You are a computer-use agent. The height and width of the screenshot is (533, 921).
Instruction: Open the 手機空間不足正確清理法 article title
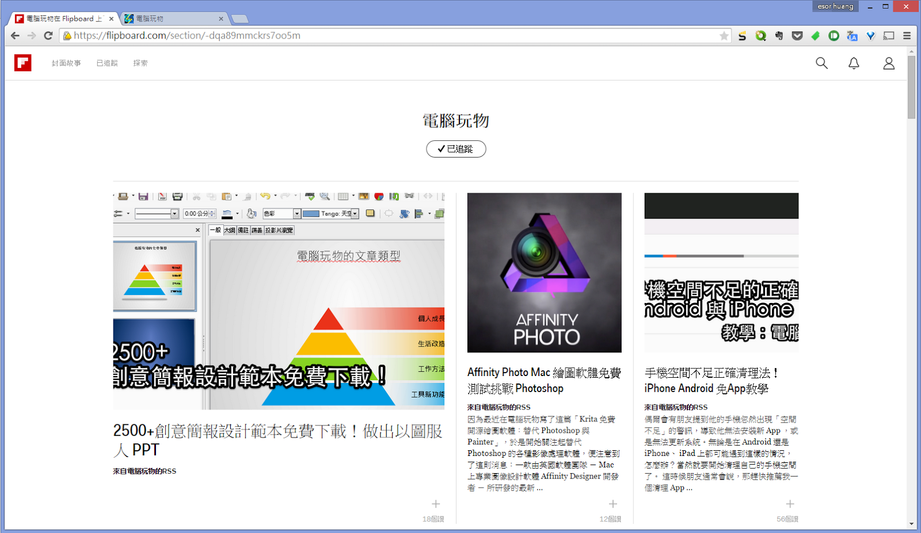click(x=711, y=380)
